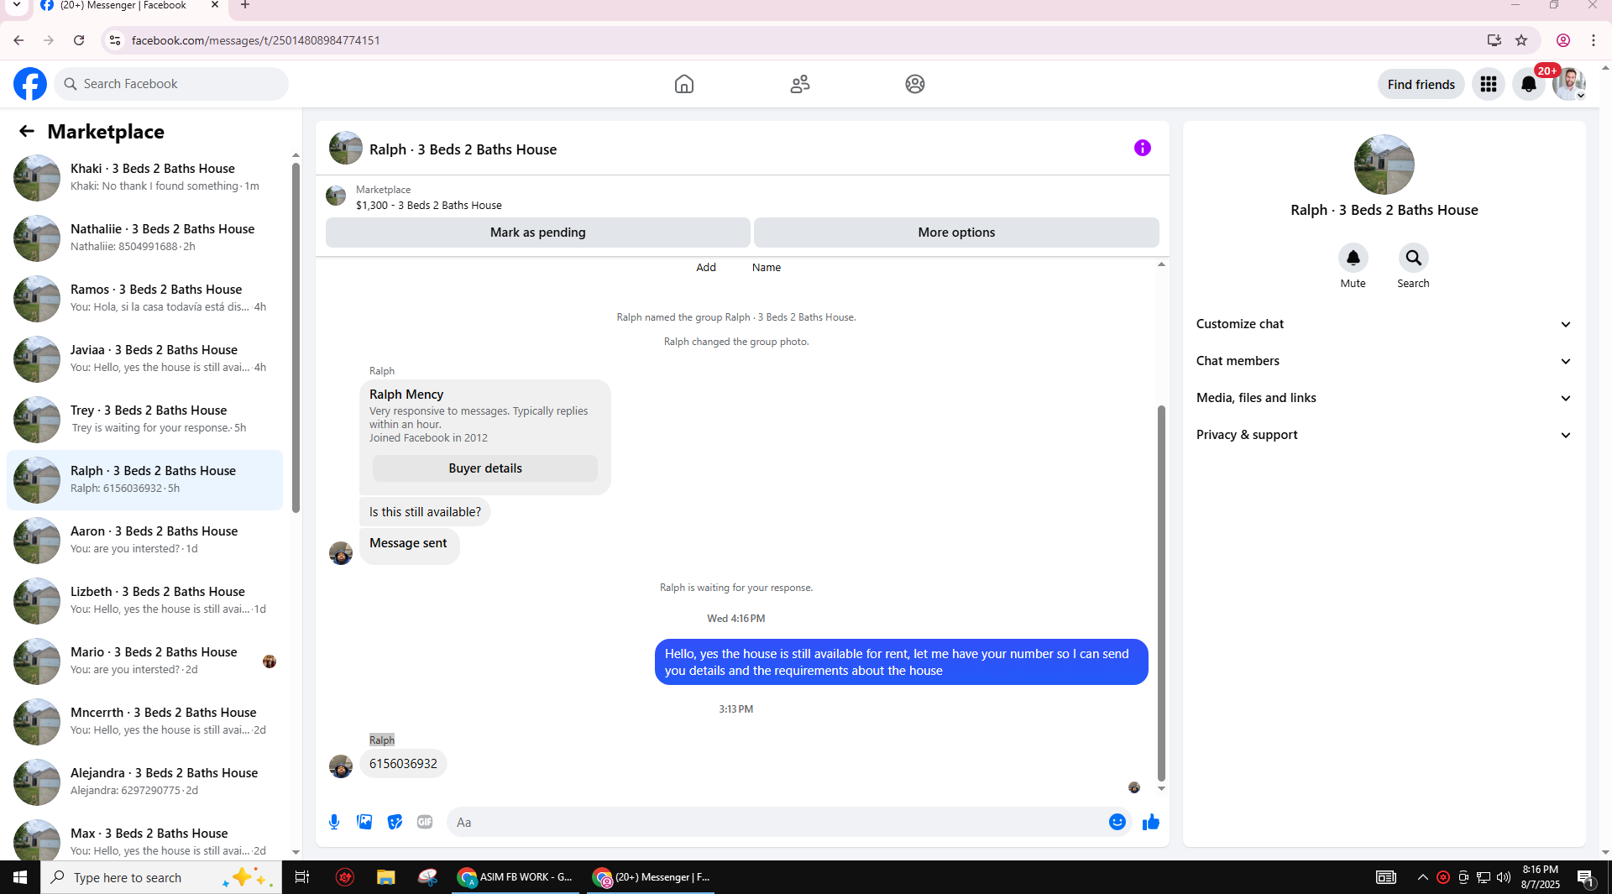Open Lizbeth conversation in list
1612x894 pixels.
[144, 600]
